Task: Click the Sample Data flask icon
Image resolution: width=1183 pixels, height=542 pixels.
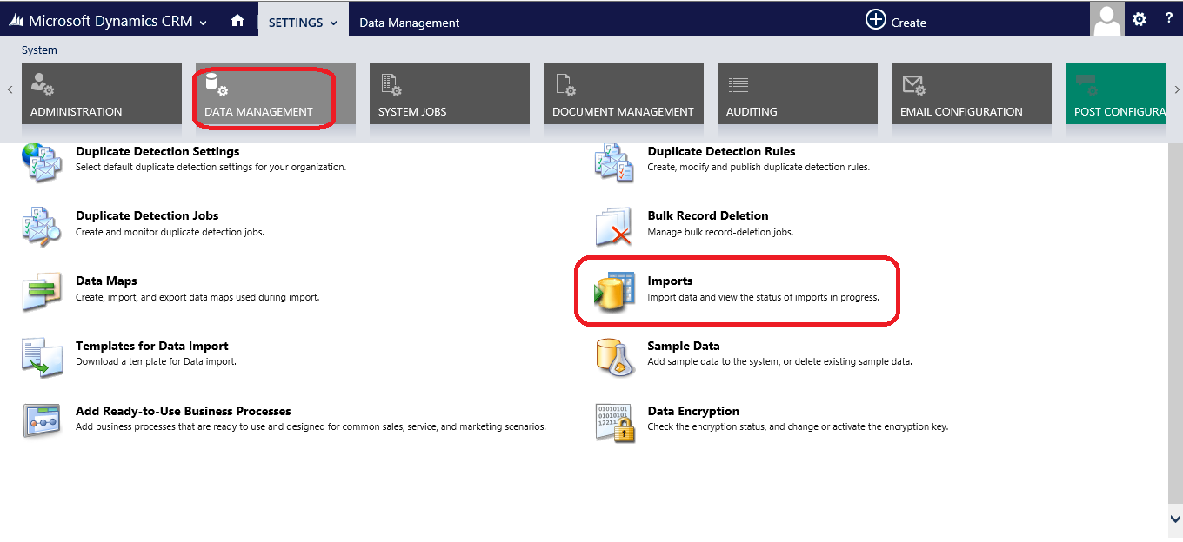Action: coord(614,357)
